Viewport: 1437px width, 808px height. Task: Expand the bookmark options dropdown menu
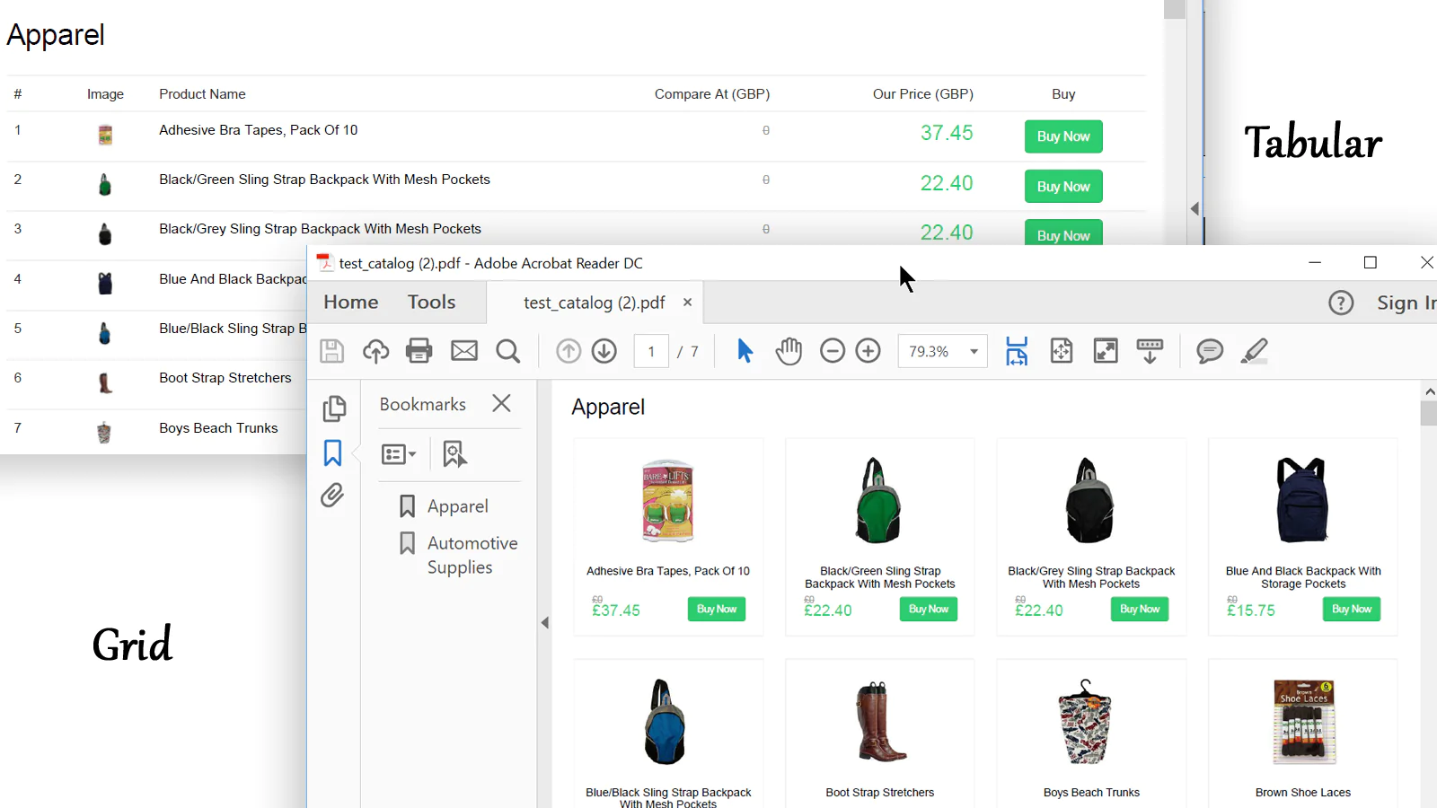click(399, 454)
